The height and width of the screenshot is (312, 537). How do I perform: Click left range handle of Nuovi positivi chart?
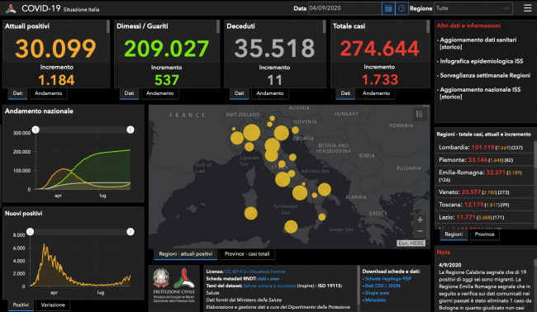click(x=30, y=232)
